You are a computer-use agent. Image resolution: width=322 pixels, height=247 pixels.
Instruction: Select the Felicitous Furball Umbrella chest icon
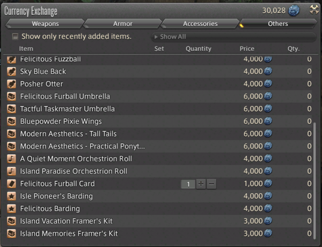[x=11, y=96]
